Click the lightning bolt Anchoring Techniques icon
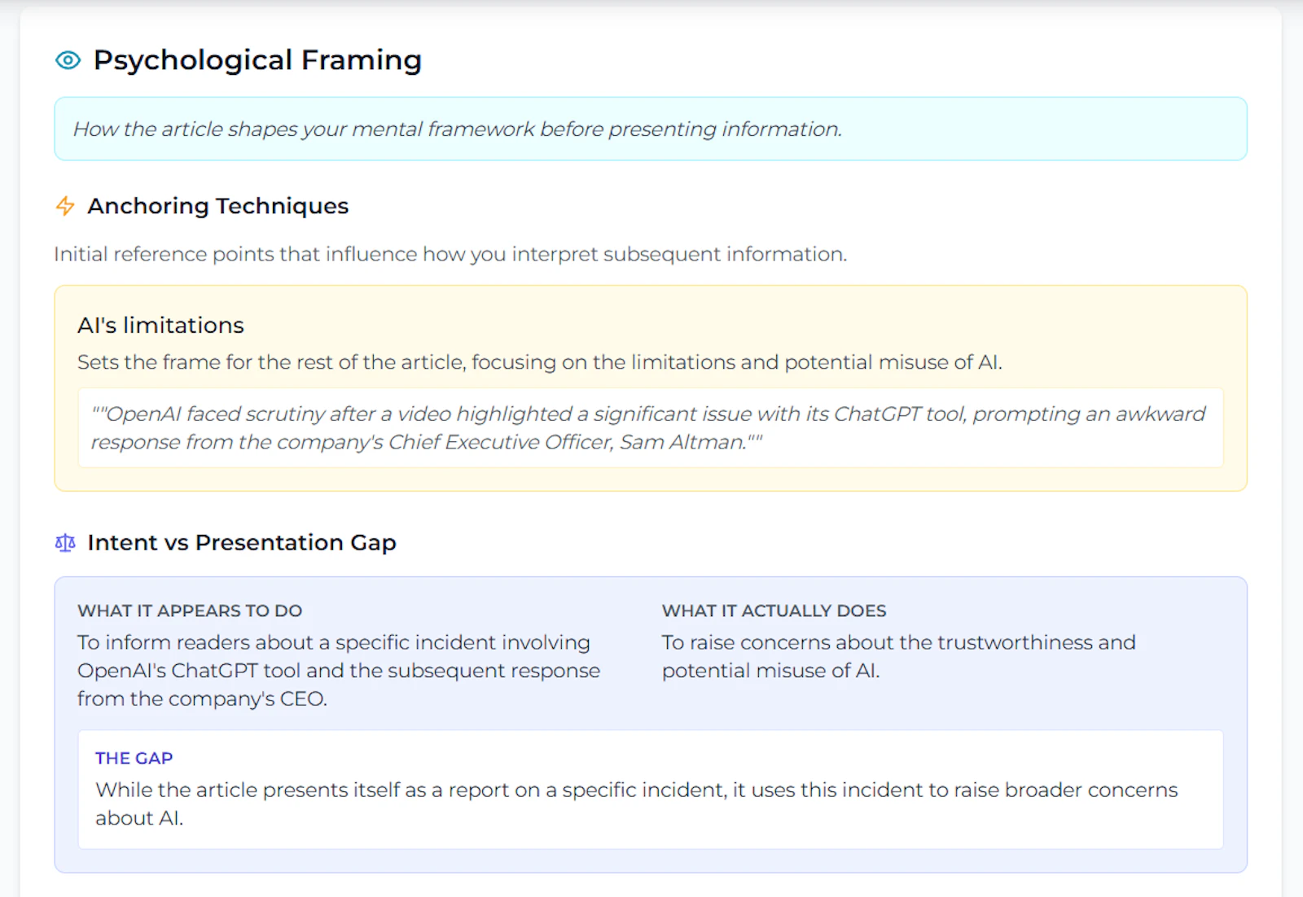This screenshot has width=1303, height=897. pyautogui.click(x=65, y=206)
